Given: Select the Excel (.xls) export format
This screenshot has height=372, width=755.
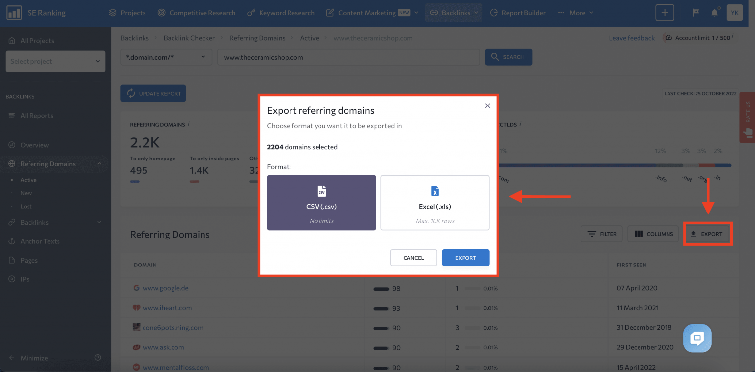Looking at the screenshot, I should tap(435, 202).
